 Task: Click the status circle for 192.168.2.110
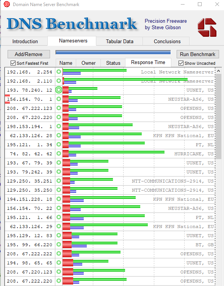(x=59, y=81)
